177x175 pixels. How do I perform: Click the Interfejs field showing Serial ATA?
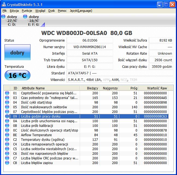click(x=90, y=53)
